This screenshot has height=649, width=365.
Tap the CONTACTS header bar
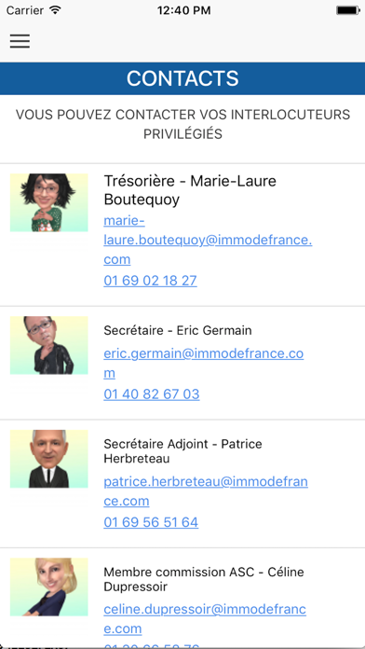pos(182,78)
